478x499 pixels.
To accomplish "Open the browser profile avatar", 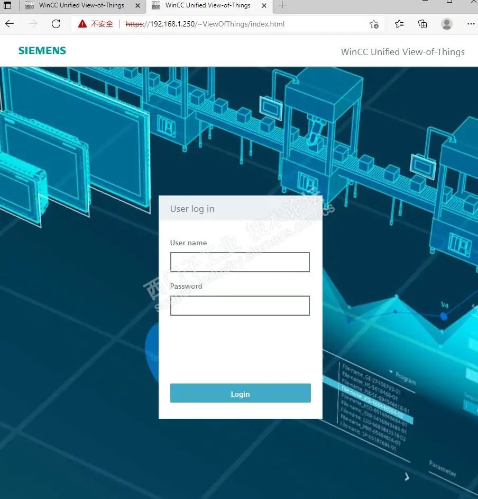I will (447, 24).
